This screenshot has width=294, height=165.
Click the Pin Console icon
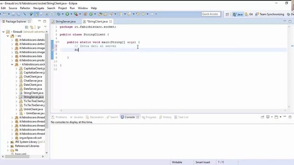(x=262, y=117)
